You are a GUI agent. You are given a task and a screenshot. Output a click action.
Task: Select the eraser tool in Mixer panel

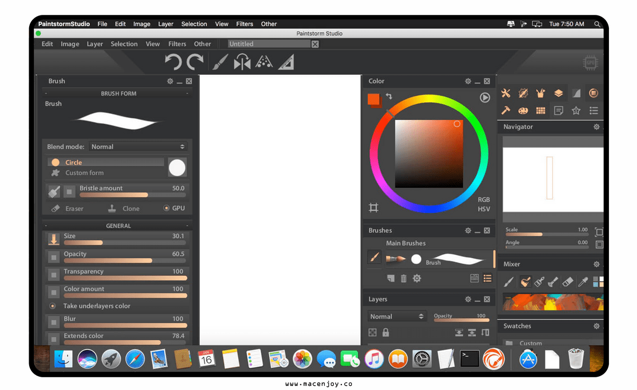[568, 281]
